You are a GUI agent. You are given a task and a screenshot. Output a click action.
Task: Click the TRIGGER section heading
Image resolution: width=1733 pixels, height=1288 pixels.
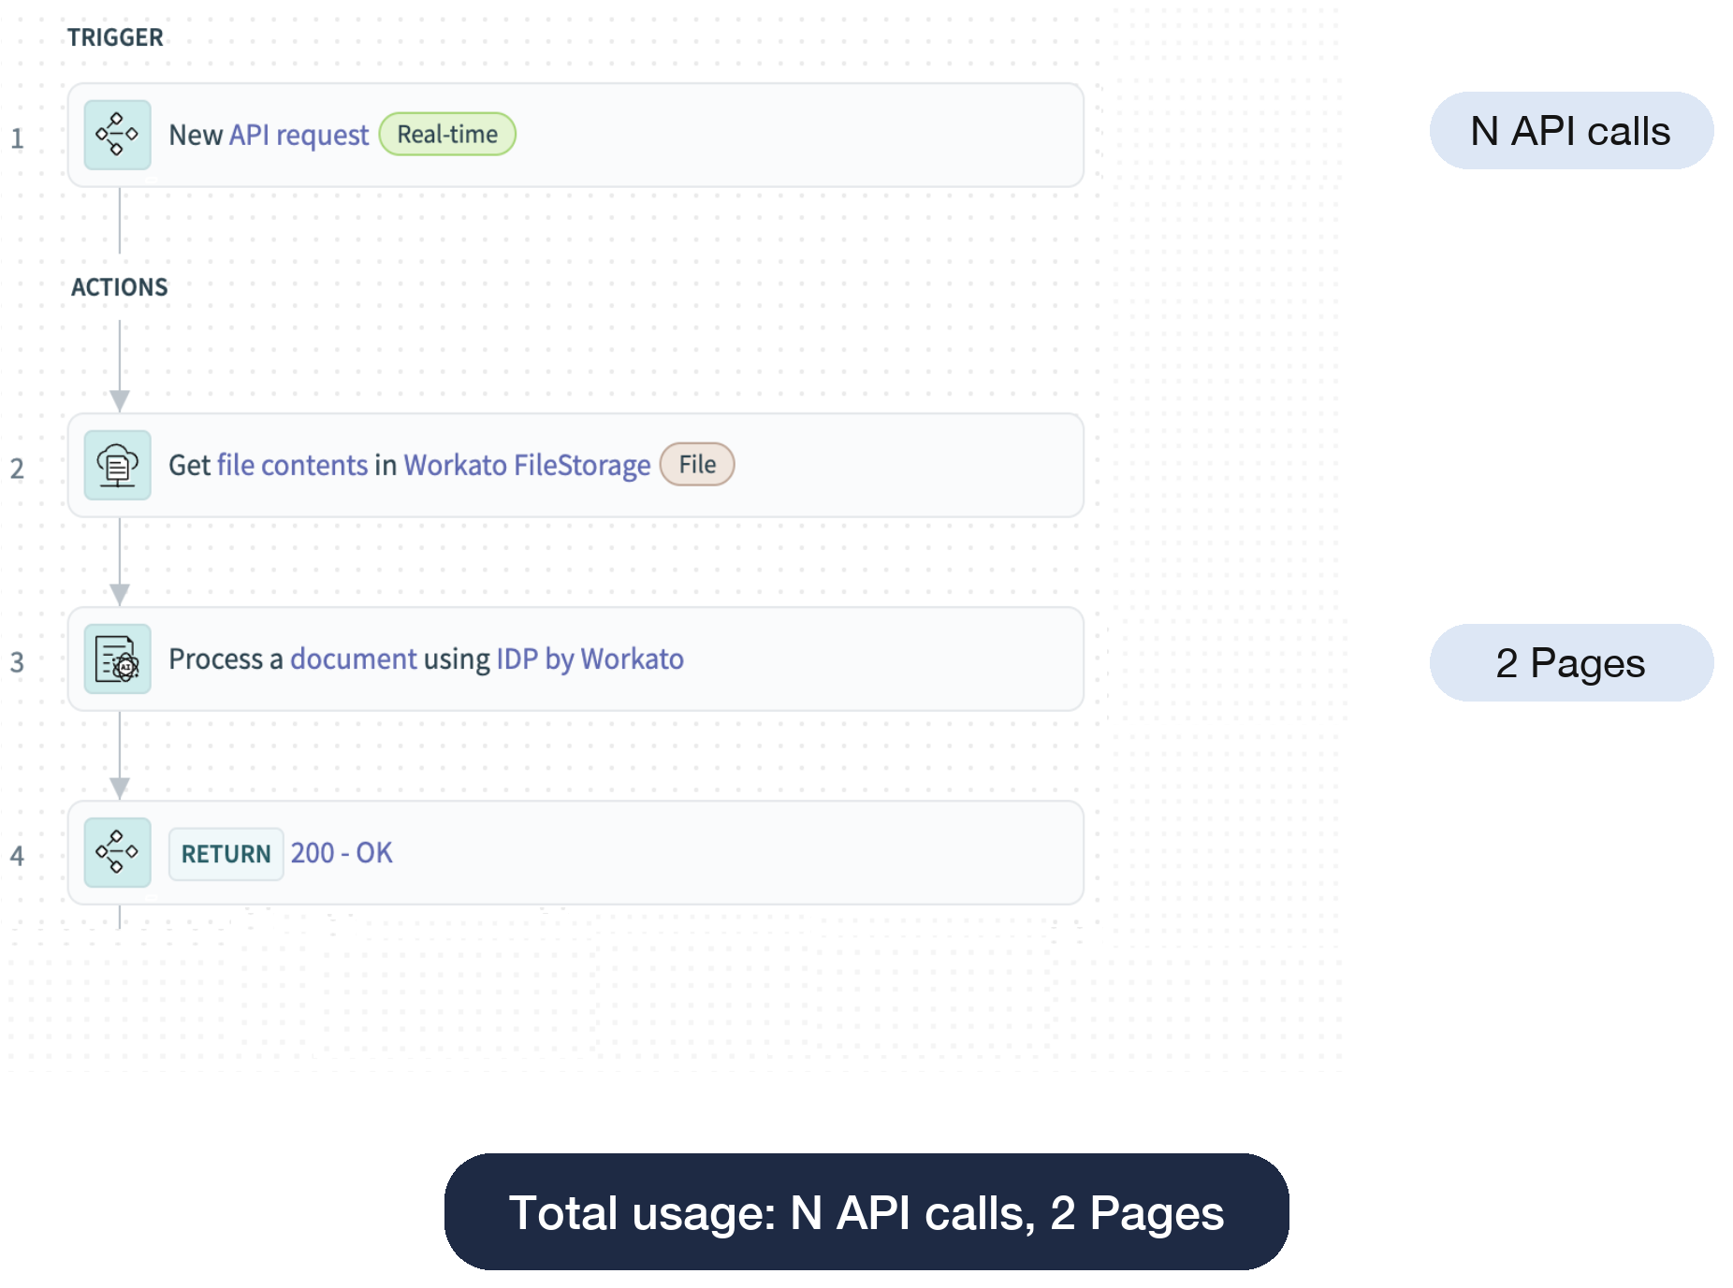[115, 37]
